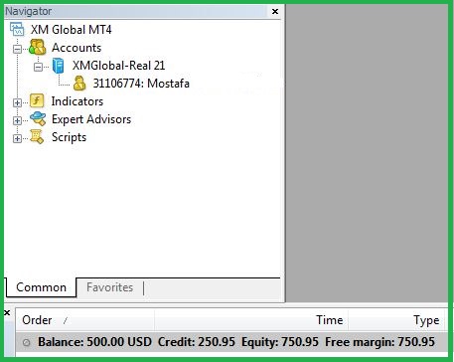Click the user icon beside 31106774: Mostafa
Image resolution: width=454 pixels, height=362 pixels.
(79, 84)
